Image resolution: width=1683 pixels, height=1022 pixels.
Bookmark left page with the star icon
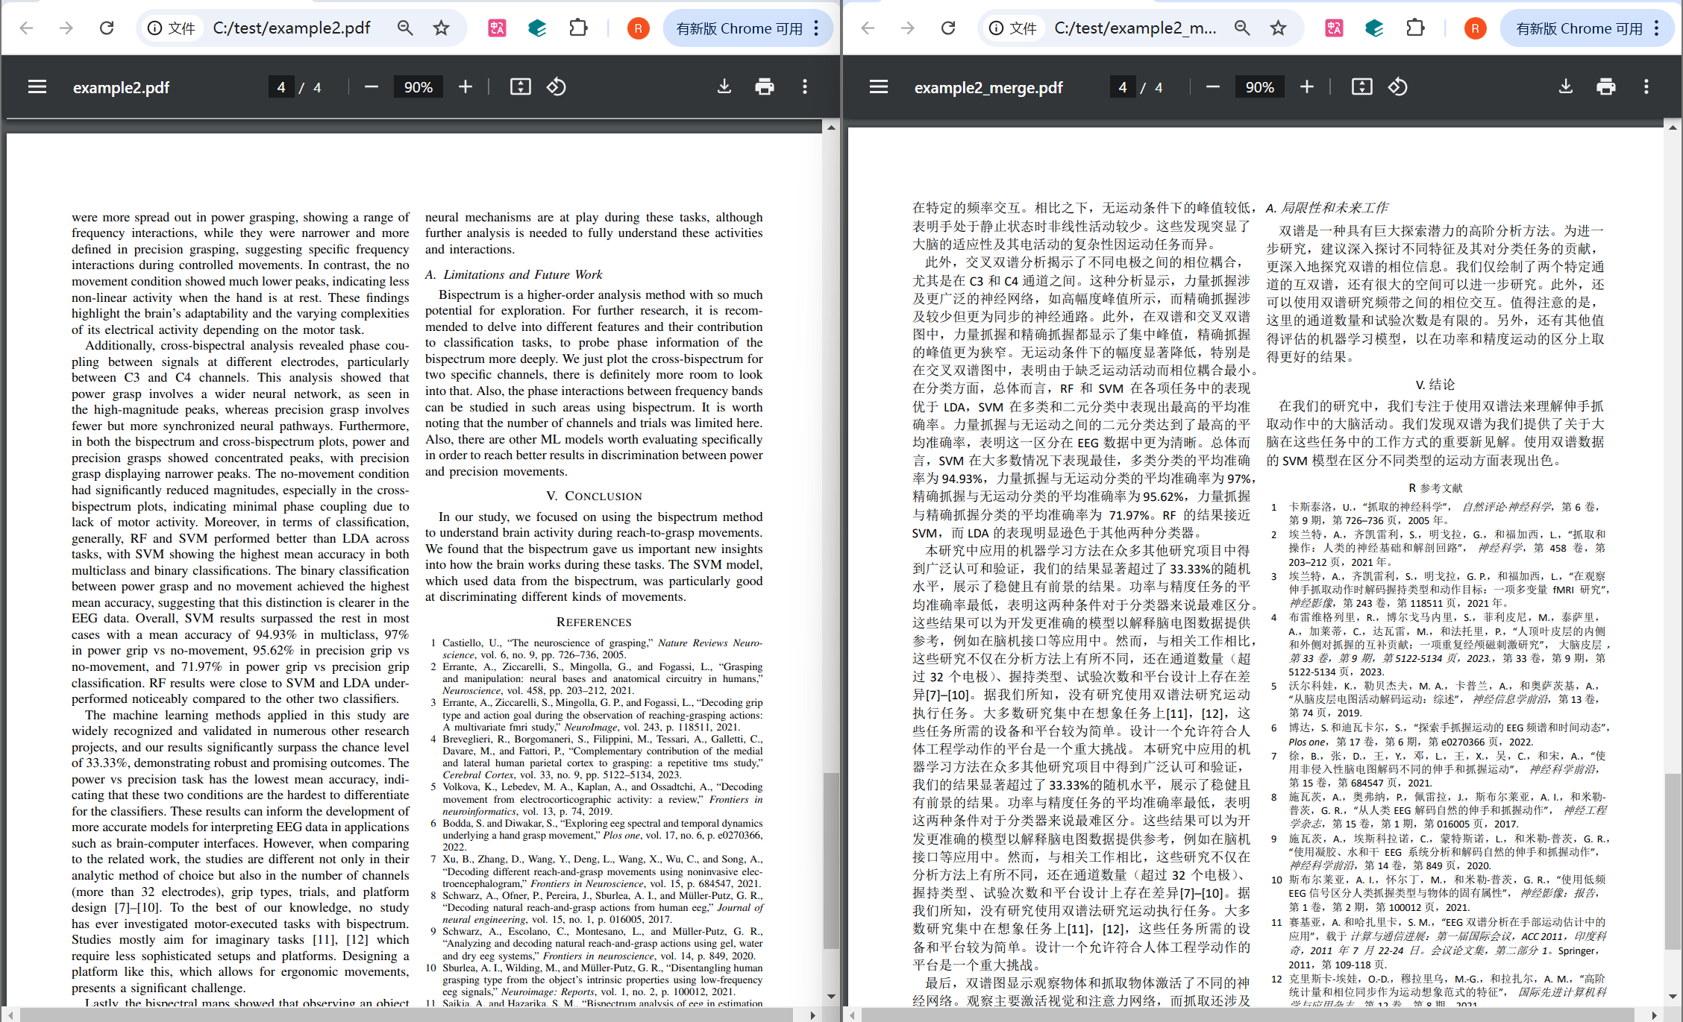coord(442,28)
